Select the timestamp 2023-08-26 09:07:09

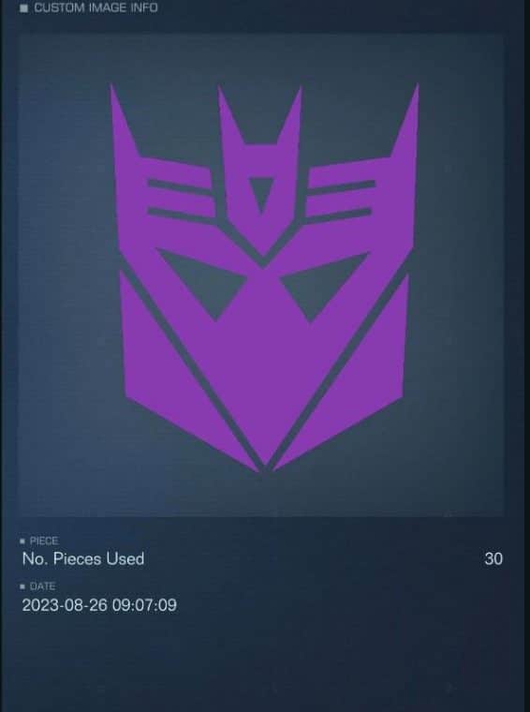pos(99,605)
